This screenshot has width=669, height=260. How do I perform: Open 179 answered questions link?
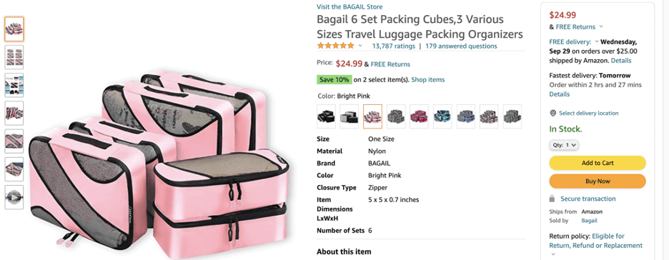point(461,46)
